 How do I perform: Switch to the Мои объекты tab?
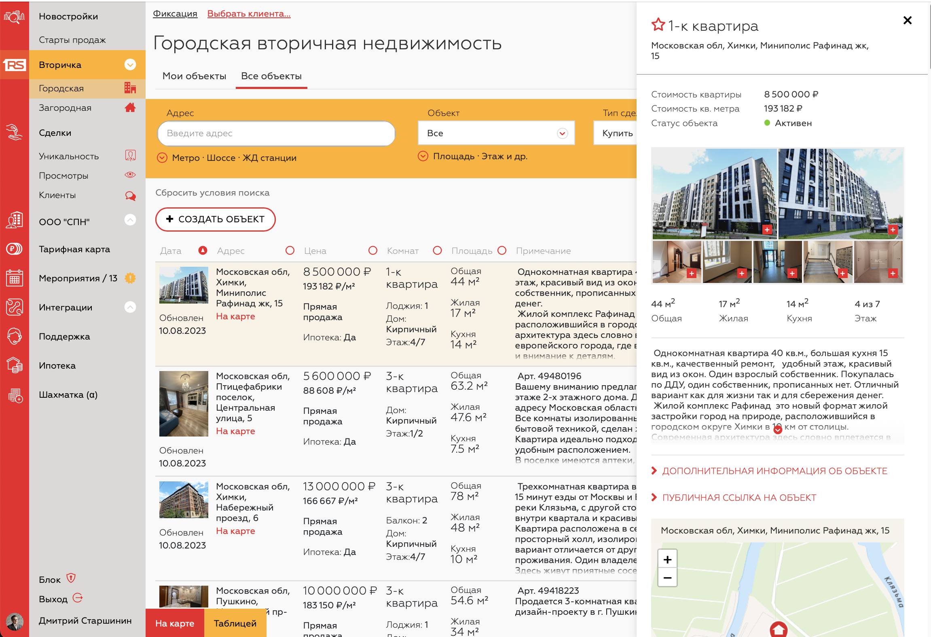(x=194, y=76)
